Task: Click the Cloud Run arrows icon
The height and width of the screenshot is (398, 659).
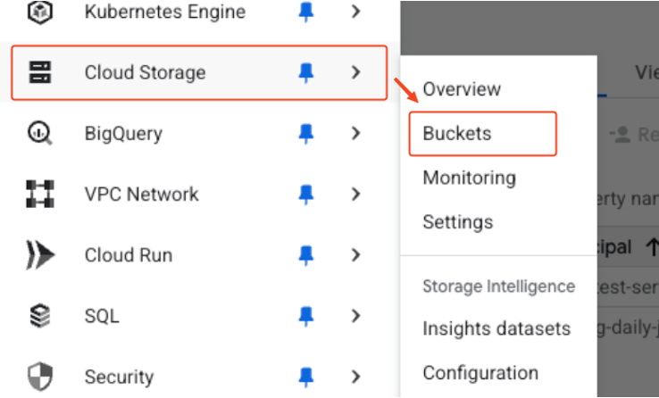Action: click(40, 255)
